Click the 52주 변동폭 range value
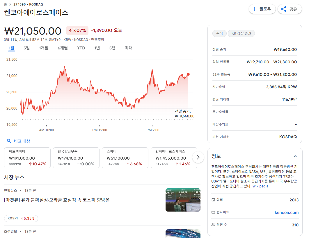The width and height of the screenshot is (309, 238). [x=273, y=74]
